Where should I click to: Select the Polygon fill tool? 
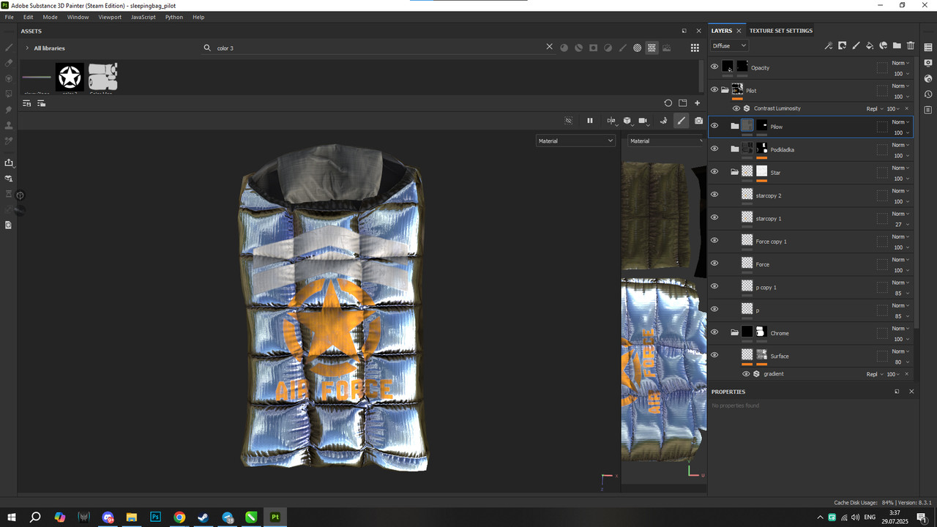click(9, 94)
